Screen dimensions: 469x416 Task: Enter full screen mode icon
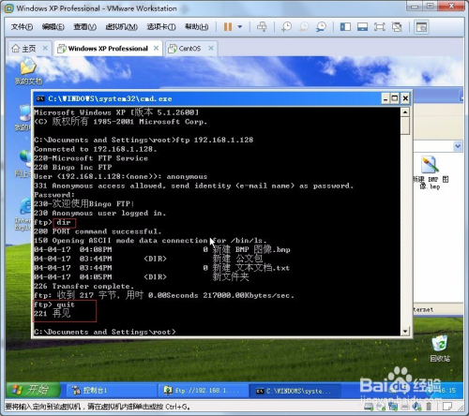point(380,27)
